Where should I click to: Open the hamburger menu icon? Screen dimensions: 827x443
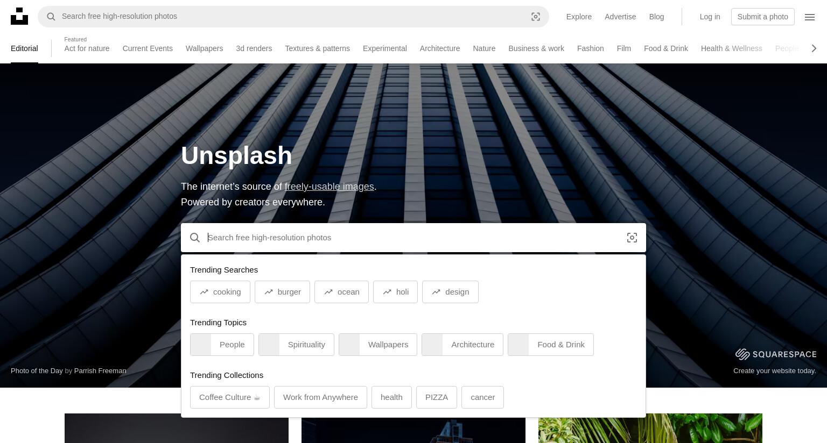[810, 17]
